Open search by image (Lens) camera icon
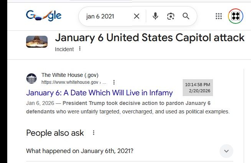251x163 pixels. tap(171, 16)
